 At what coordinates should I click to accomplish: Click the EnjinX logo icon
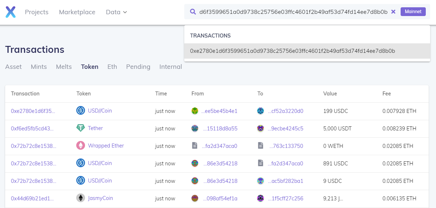pos(11,12)
